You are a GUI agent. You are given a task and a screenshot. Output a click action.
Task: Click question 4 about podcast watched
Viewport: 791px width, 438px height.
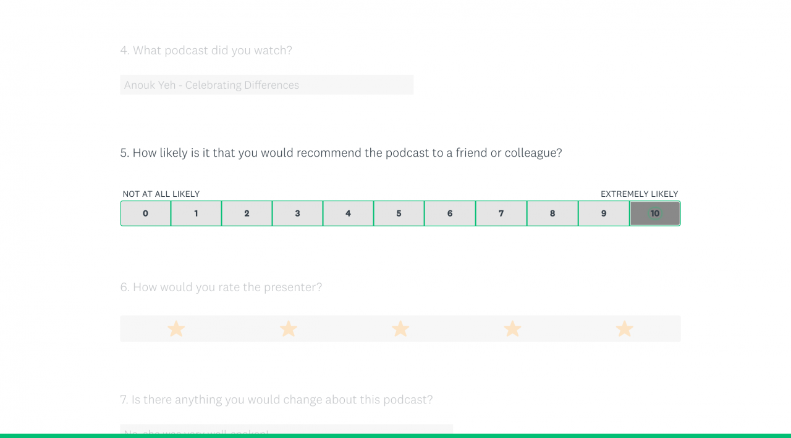point(206,51)
